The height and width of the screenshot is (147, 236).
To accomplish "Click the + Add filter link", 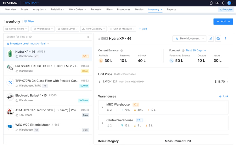I will (x=143, y=29).
